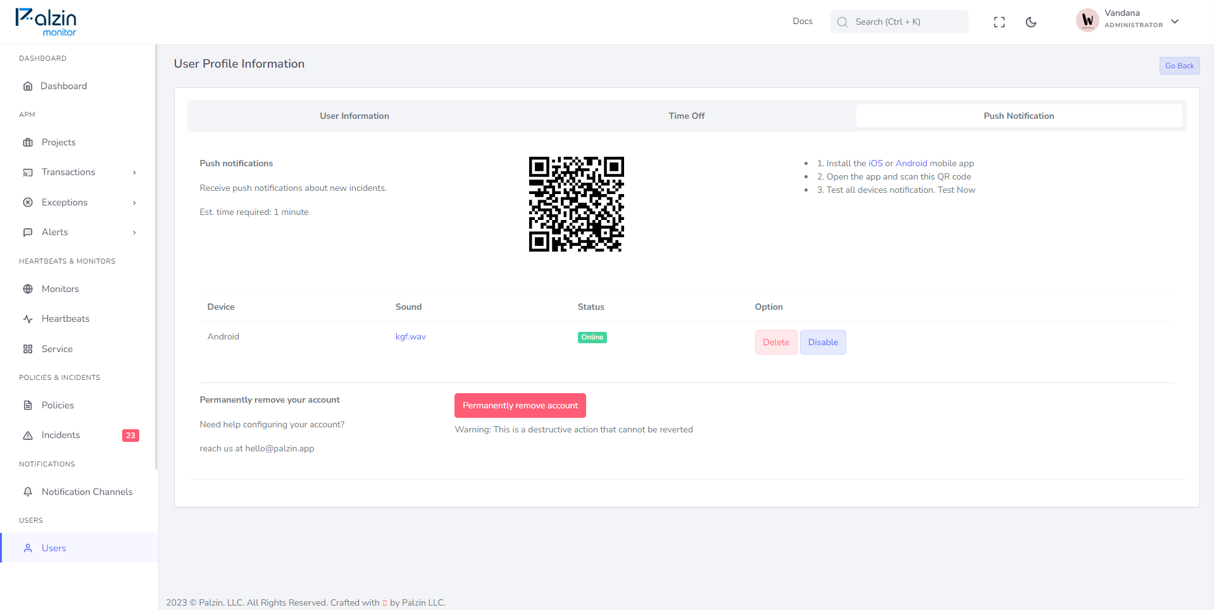Click the Incidents 23 count badge
The image size is (1214, 610).
[130, 436]
